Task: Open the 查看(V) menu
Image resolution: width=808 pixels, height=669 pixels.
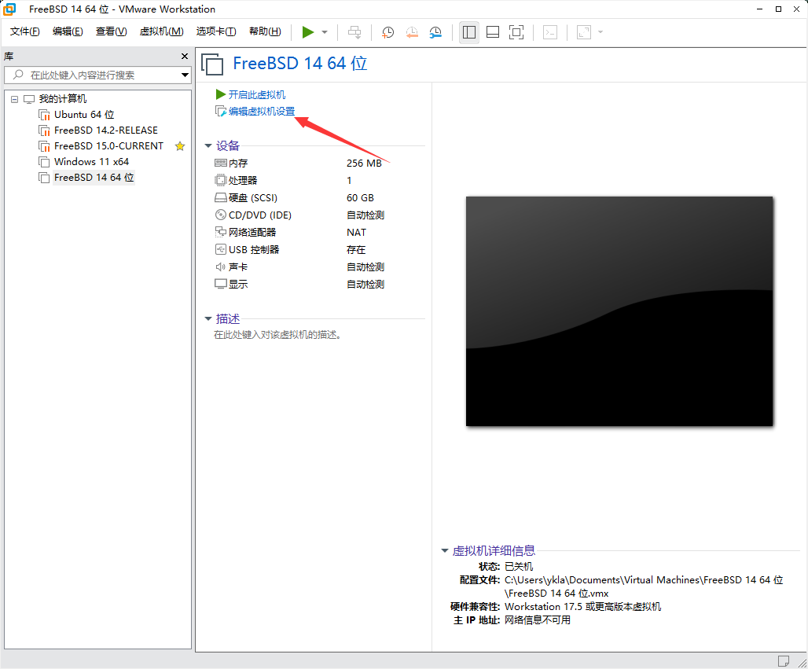Action: tap(111, 31)
